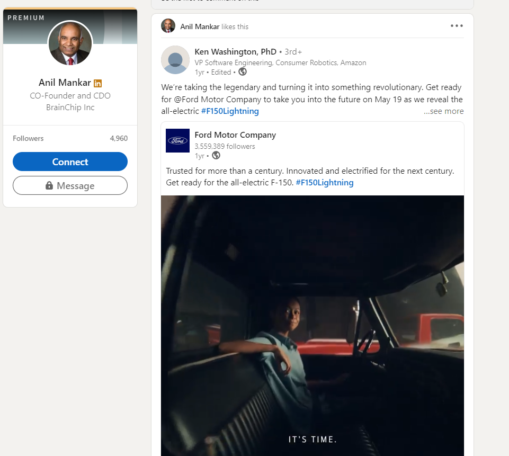Expand the post with "...see more"
Screen dimensions: 509x456
click(x=443, y=111)
